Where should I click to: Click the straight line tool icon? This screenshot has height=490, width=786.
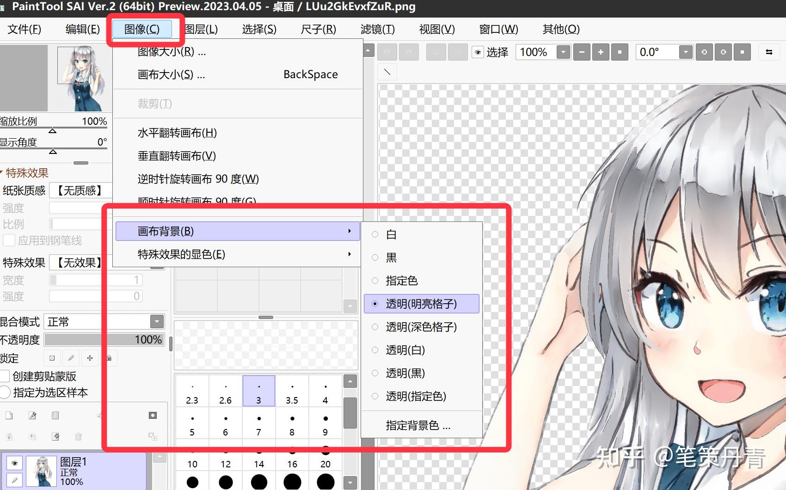[387, 72]
